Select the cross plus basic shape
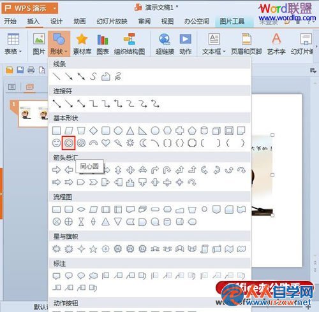Screen dimensions: 319x312 [x=179, y=131]
